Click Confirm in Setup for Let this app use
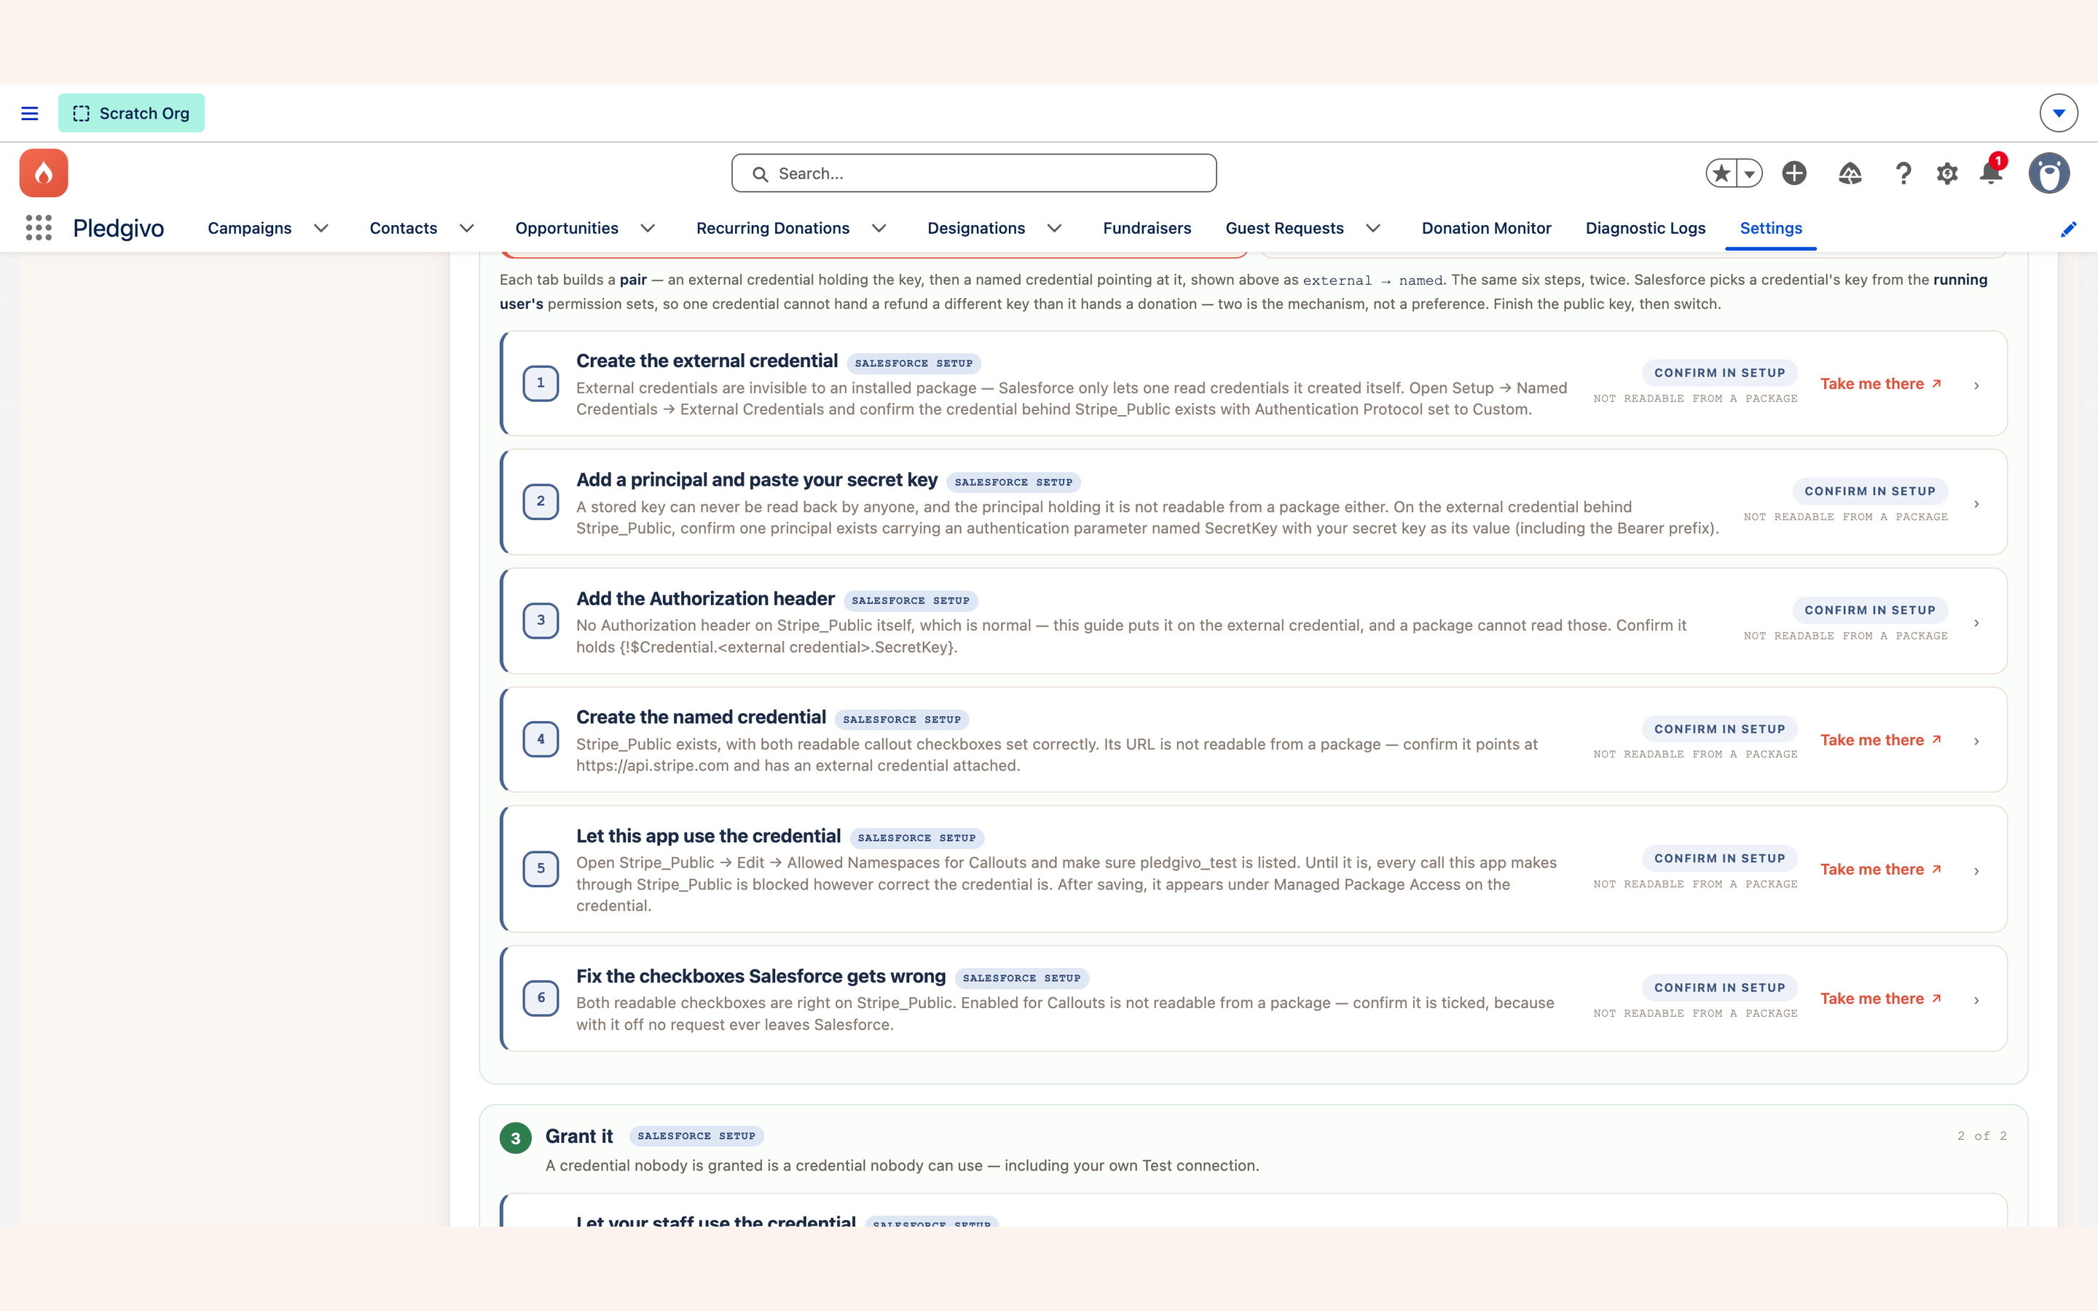Image resolution: width=2098 pixels, height=1311 pixels. click(x=1719, y=859)
